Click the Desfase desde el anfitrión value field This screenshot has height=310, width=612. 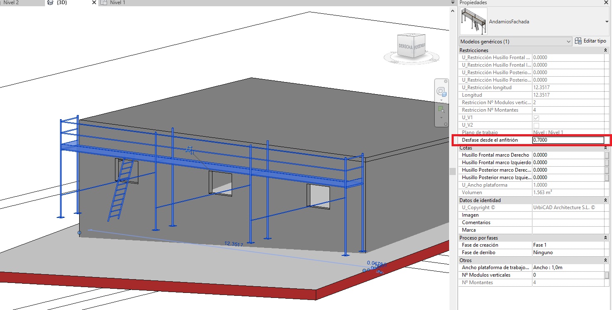[x=567, y=140]
